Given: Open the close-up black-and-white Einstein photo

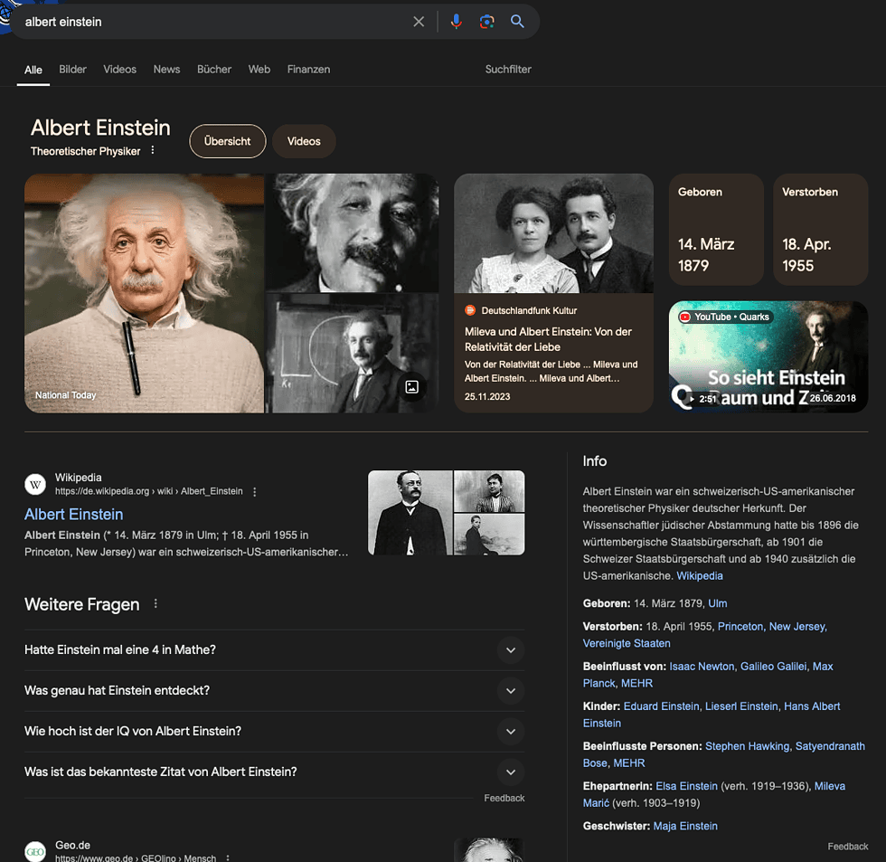Looking at the screenshot, I should [352, 232].
